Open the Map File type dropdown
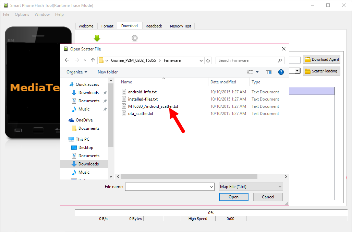The image size is (352, 232). [x=251, y=187]
